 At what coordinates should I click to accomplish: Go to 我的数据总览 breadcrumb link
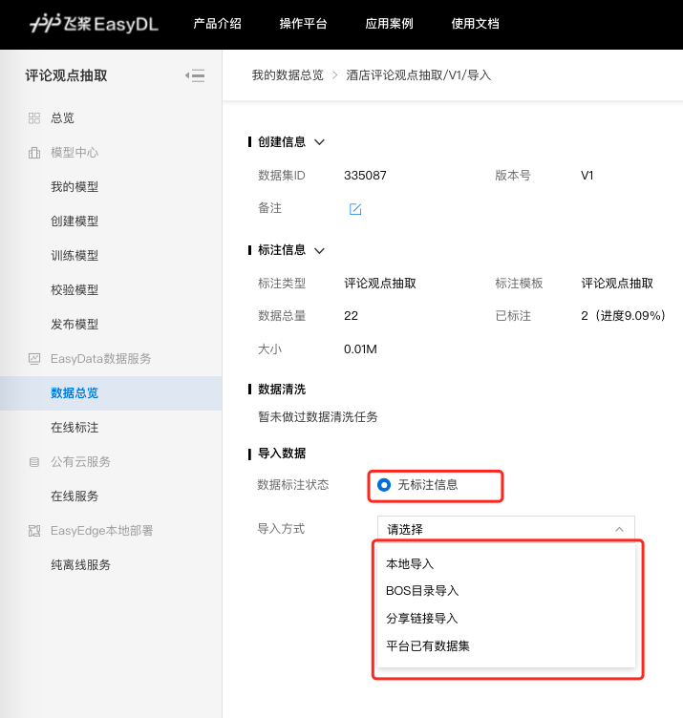[288, 75]
